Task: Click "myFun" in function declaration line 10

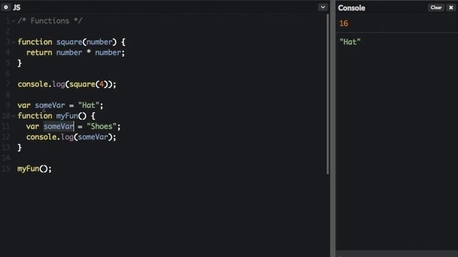Action: coord(67,116)
